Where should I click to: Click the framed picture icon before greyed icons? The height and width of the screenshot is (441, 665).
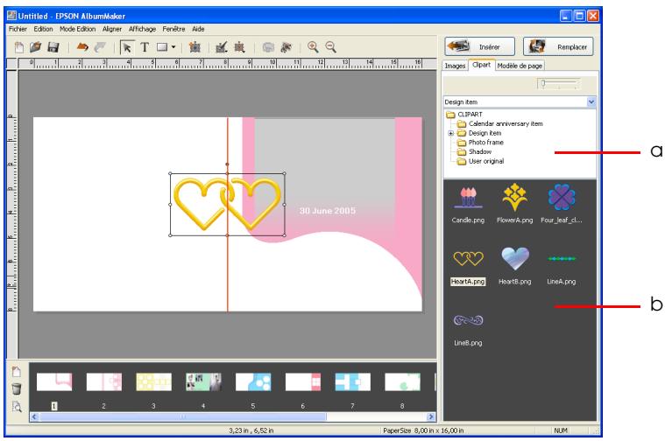[239, 47]
